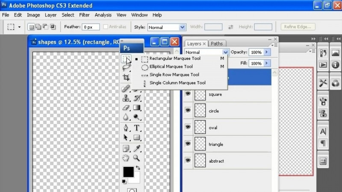The width and height of the screenshot is (342, 192).
Task: Open the layer blend mode dropdown
Action: point(206,52)
